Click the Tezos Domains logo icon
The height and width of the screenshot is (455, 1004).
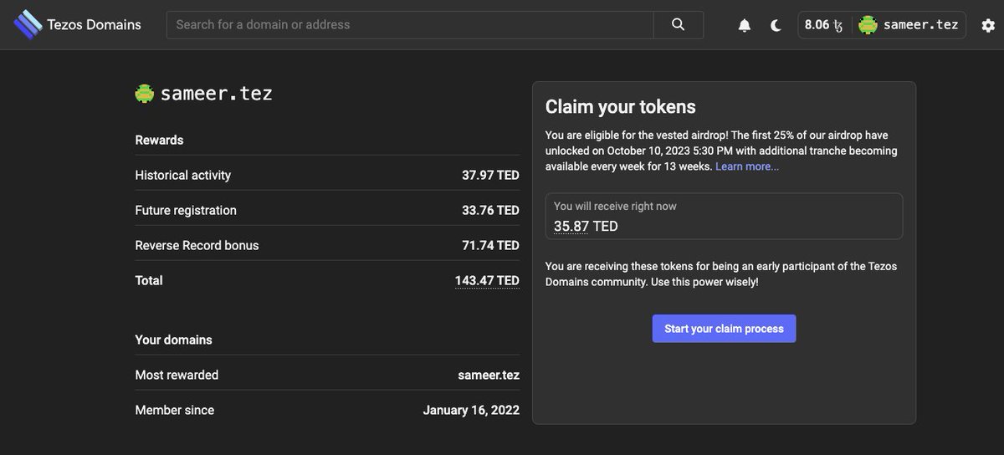28,24
